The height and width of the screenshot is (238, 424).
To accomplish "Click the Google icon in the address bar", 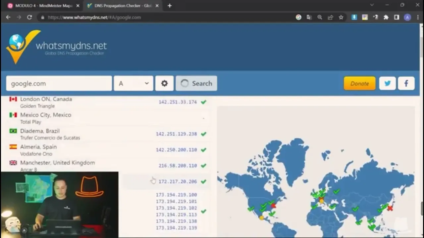I will click(298, 17).
